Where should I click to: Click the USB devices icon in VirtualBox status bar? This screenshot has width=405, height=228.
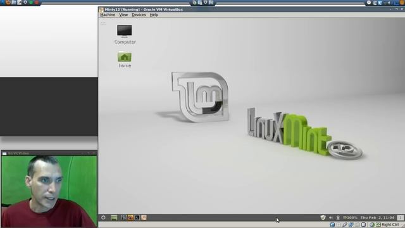(x=345, y=225)
